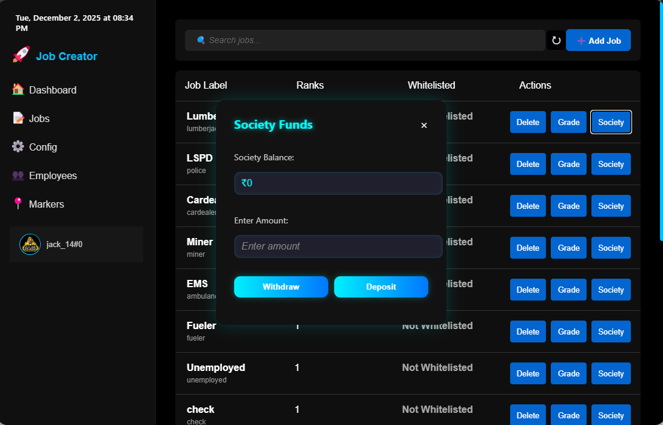The height and width of the screenshot is (425, 663).
Task: Click the Enter amount field
Action: (x=338, y=246)
